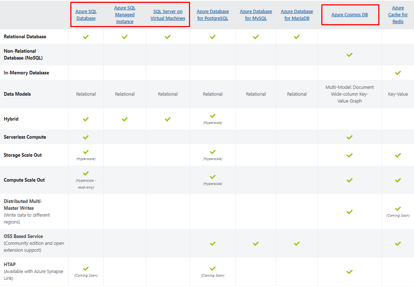
Task: Click the Multi-Model data models cell
Action: coord(349,94)
